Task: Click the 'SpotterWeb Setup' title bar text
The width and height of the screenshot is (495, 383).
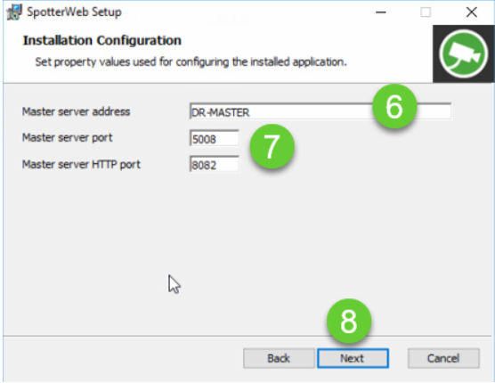Action: click(74, 12)
